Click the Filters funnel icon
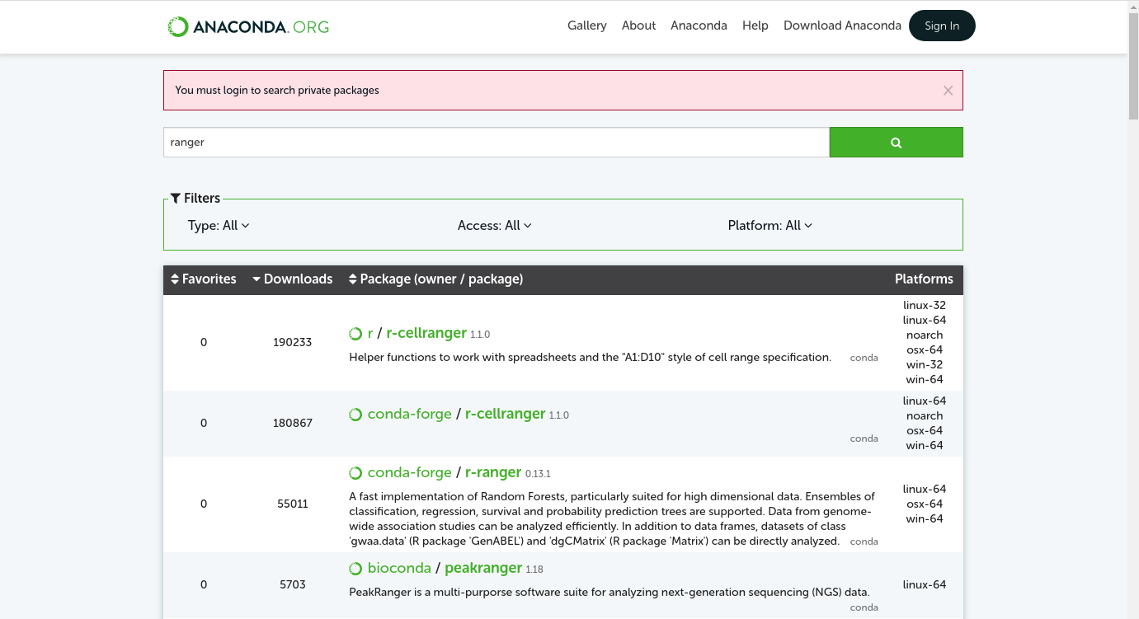The width and height of the screenshot is (1139, 619). coord(176,198)
